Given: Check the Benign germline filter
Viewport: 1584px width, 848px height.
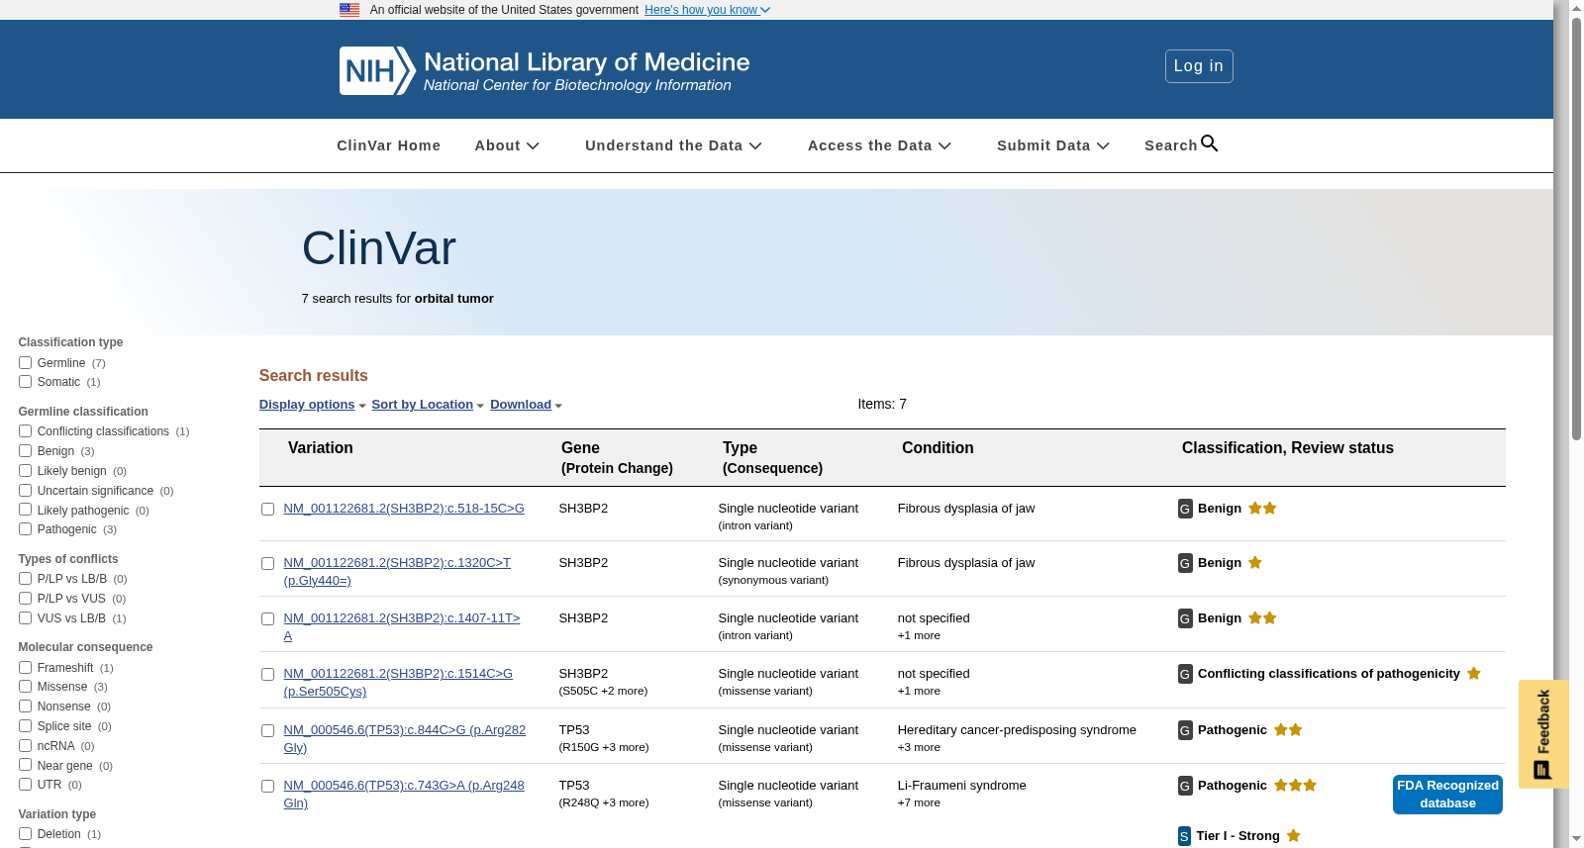Looking at the screenshot, I should click(x=25, y=451).
